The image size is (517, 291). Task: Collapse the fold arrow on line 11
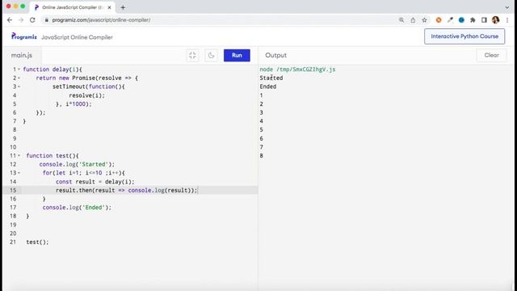[x=19, y=155]
